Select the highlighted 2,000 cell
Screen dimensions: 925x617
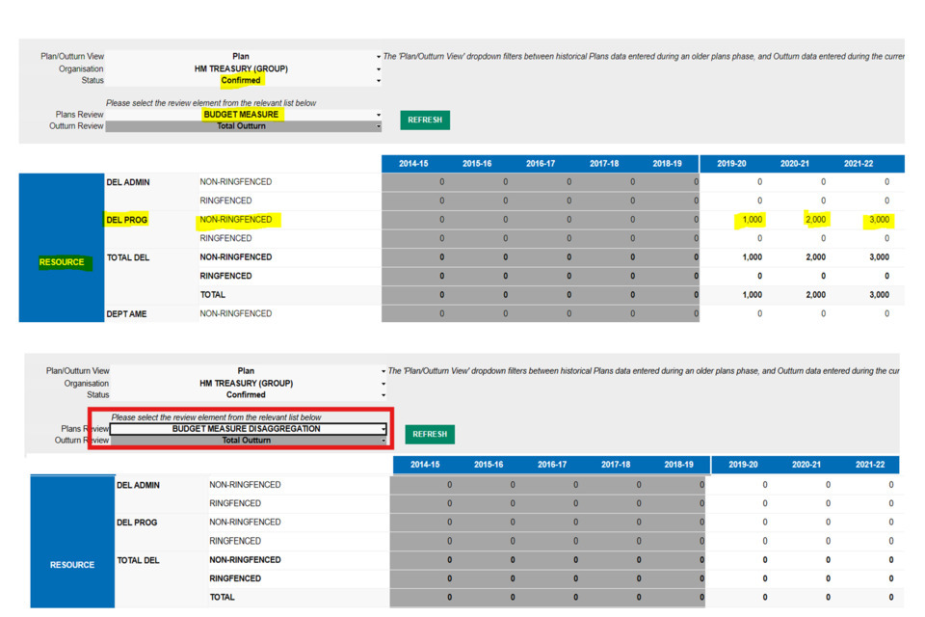tap(815, 220)
